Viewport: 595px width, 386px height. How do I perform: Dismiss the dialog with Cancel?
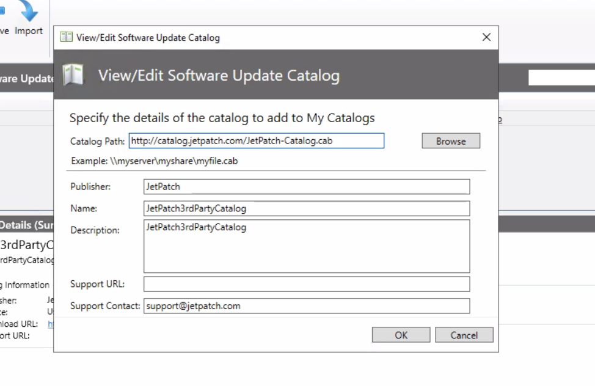(464, 335)
